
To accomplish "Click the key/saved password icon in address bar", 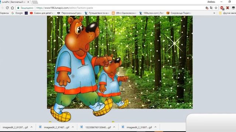I will click(207, 8).
